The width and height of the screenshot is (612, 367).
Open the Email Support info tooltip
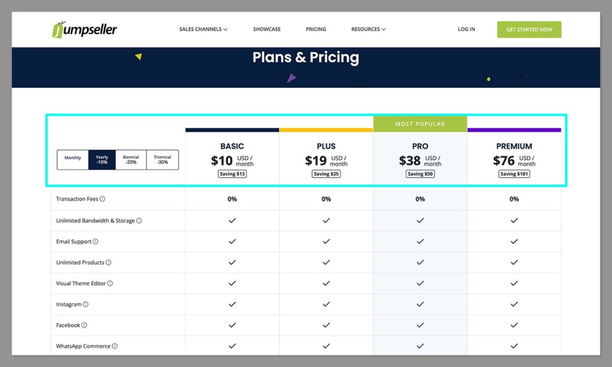[96, 241]
